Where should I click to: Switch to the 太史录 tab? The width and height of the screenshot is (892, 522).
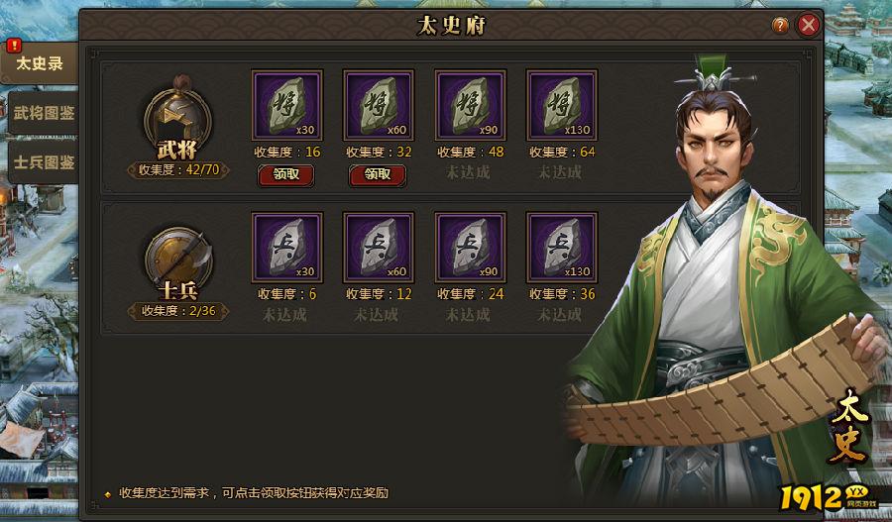tap(40, 62)
